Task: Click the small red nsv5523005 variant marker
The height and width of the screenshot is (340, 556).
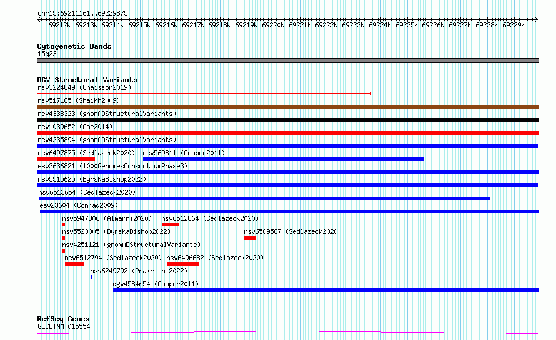Action: click(x=64, y=238)
